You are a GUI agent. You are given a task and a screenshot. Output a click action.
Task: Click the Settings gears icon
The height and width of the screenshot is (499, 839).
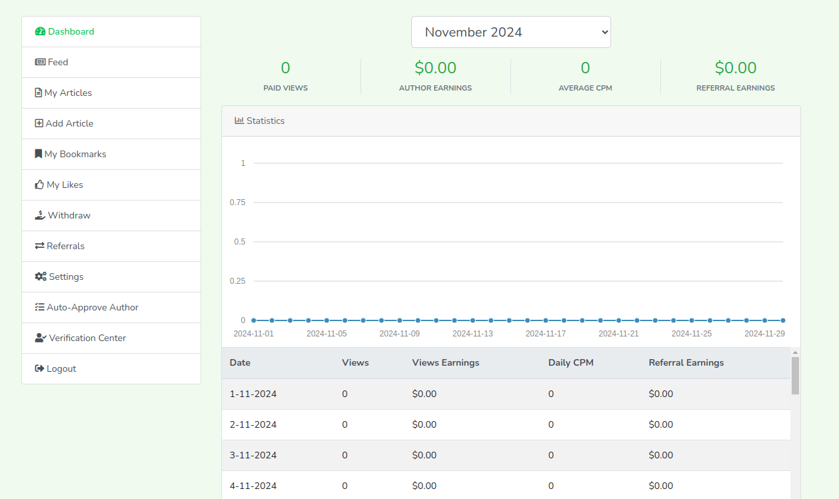tap(41, 276)
